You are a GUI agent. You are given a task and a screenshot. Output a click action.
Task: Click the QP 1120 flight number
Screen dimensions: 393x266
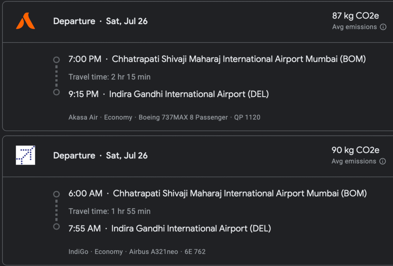coord(247,117)
